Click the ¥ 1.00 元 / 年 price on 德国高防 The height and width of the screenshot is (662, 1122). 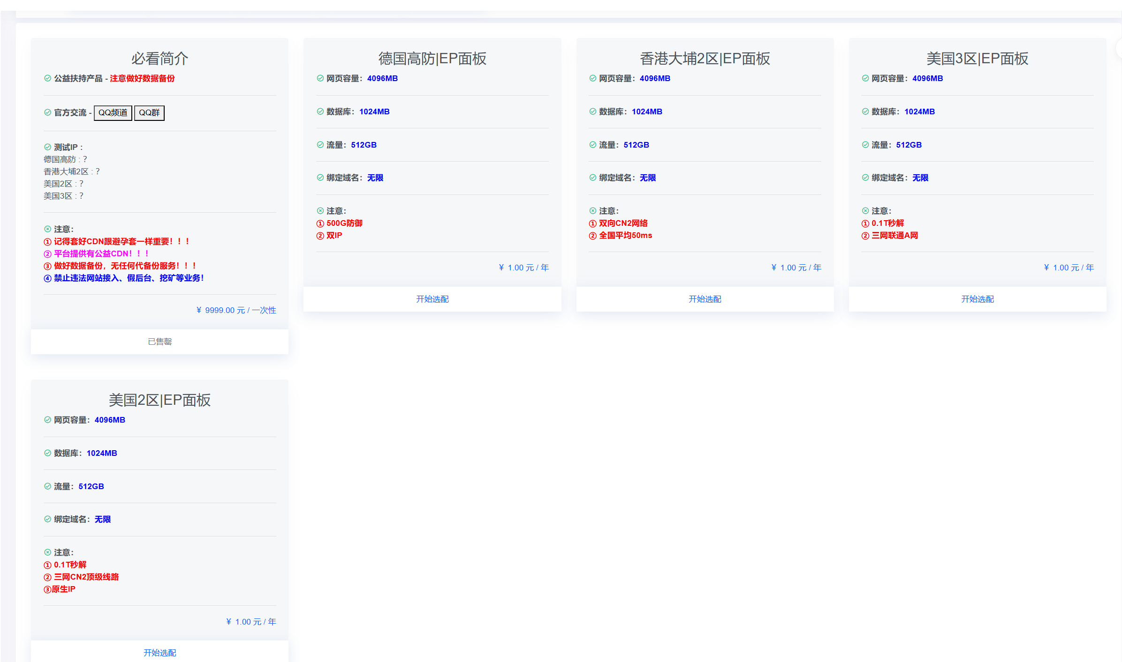pos(523,268)
